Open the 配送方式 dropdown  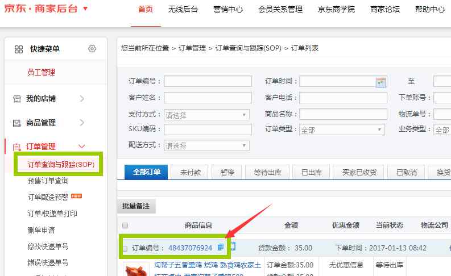[207, 145]
